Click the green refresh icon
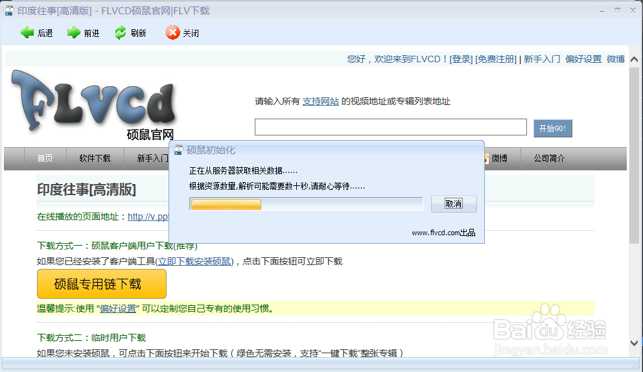 [x=120, y=32]
